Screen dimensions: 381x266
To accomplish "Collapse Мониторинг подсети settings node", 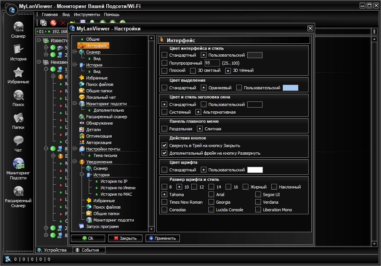I will (x=75, y=104).
